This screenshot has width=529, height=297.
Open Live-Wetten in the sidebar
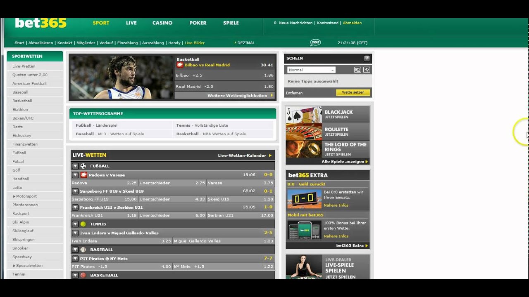(24, 66)
